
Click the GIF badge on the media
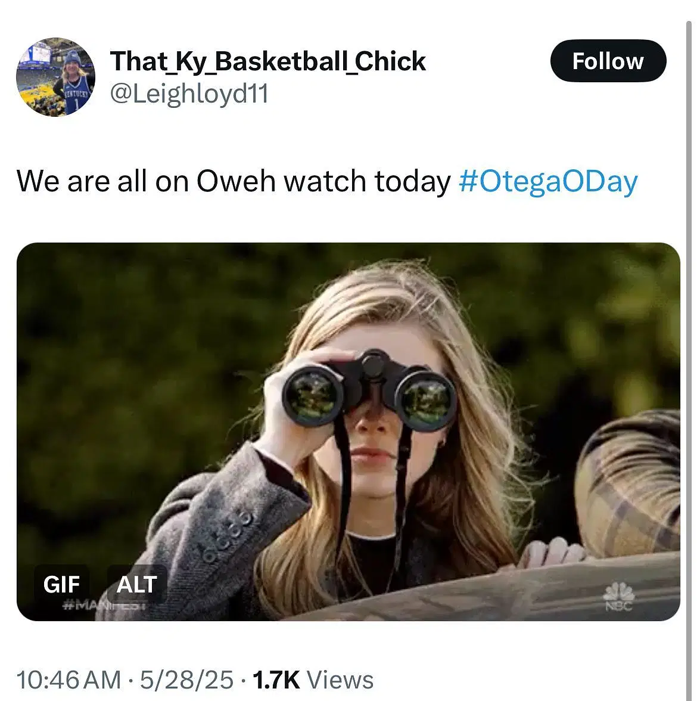(x=61, y=584)
